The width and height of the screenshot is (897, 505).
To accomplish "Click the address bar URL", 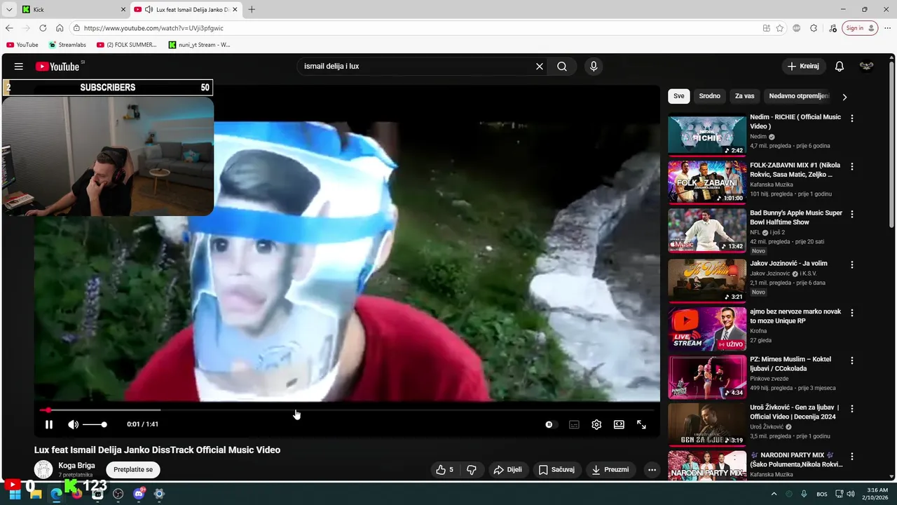I will (153, 28).
